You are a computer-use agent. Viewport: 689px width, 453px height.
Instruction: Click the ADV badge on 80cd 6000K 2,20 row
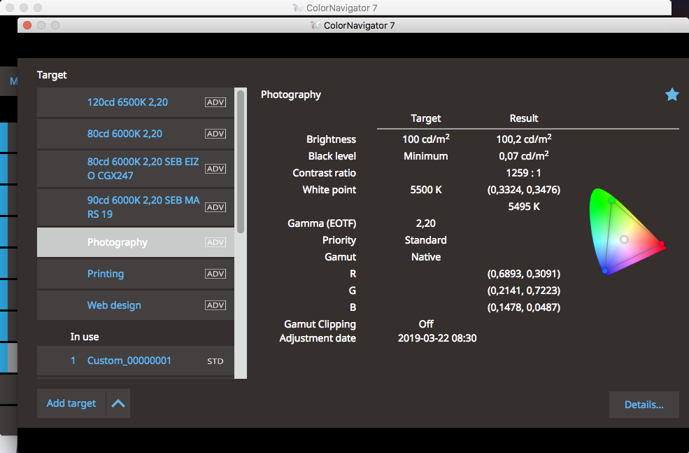[215, 134]
